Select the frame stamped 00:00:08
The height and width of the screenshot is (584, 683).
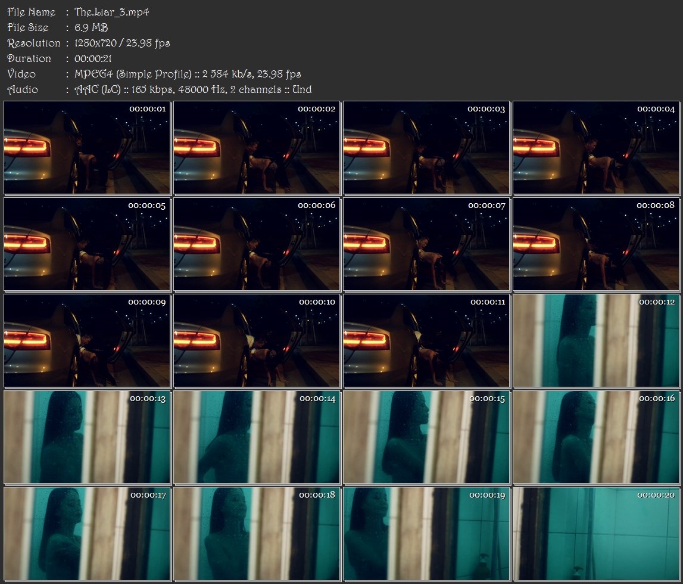[x=596, y=244]
